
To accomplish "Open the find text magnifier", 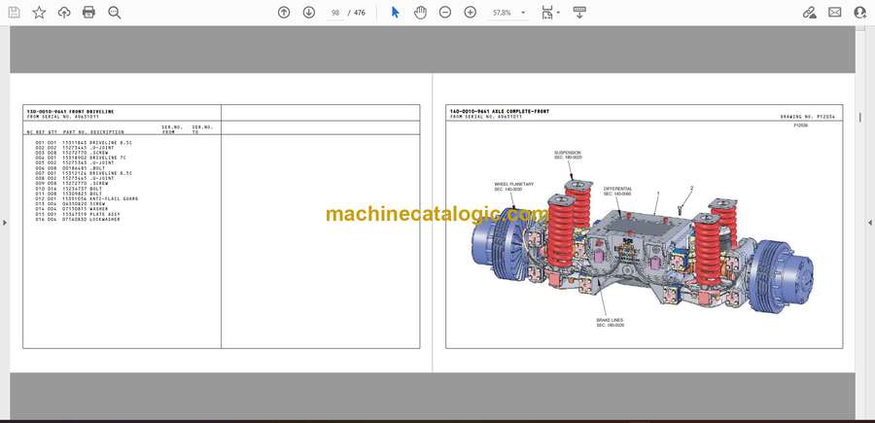I will coord(115,13).
